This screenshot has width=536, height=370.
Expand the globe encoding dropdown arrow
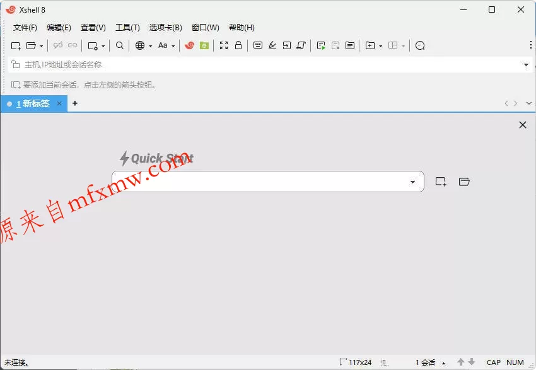click(x=151, y=46)
